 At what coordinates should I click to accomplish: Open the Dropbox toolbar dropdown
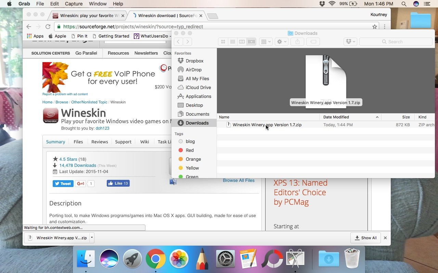click(x=350, y=42)
